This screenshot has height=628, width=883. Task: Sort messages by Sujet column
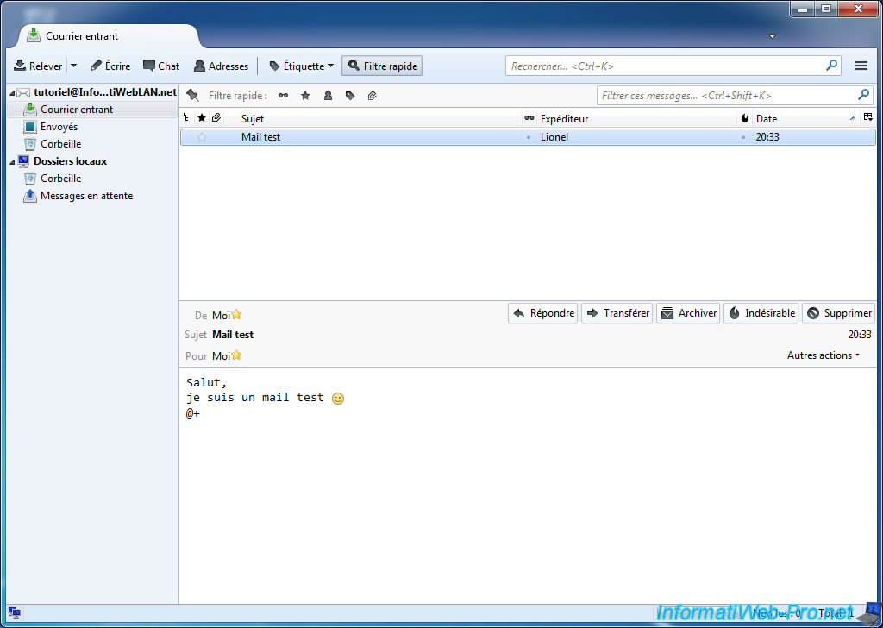pyautogui.click(x=373, y=119)
